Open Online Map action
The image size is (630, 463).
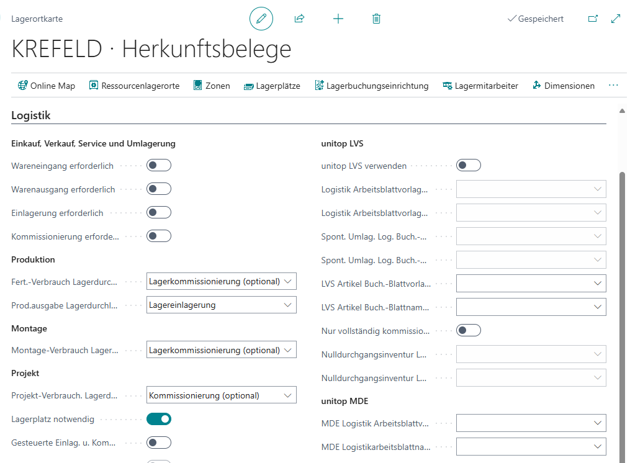pos(47,86)
